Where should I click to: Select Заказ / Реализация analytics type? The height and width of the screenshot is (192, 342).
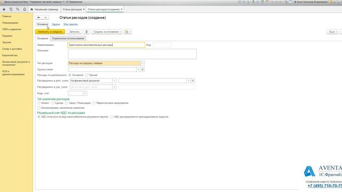pyautogui.click(x=66, y=103)
